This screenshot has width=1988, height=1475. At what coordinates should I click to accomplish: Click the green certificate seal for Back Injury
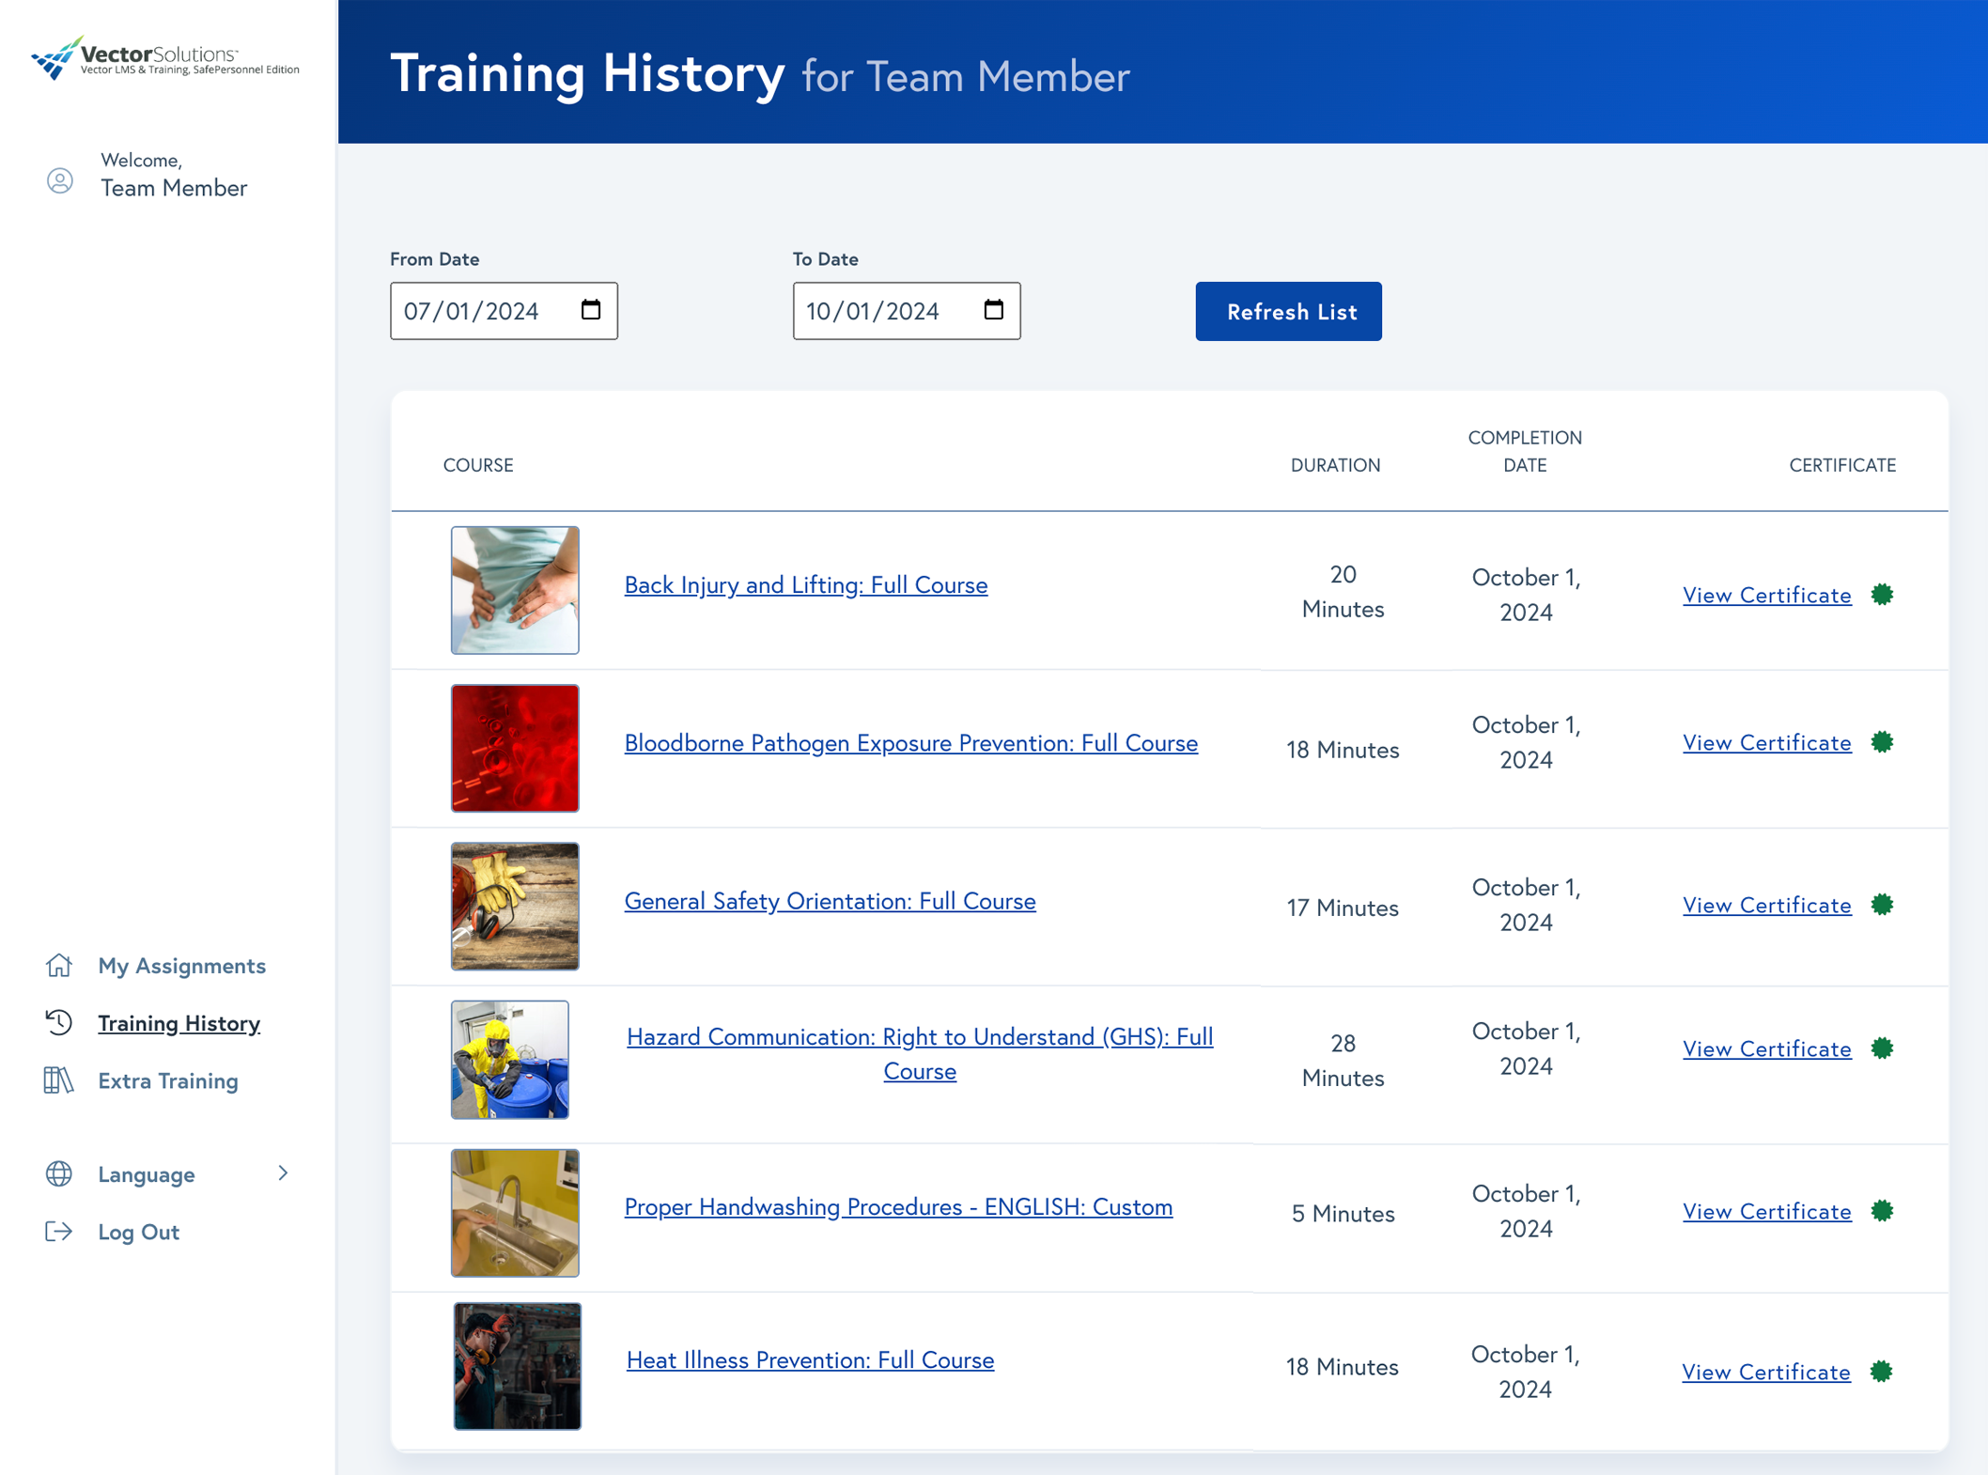1882,595
